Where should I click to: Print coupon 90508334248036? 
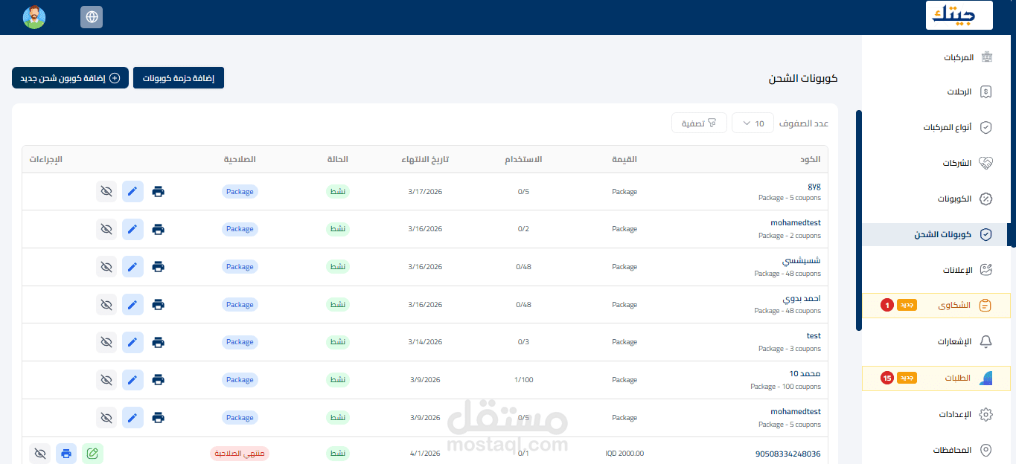(x=66, y=454)
